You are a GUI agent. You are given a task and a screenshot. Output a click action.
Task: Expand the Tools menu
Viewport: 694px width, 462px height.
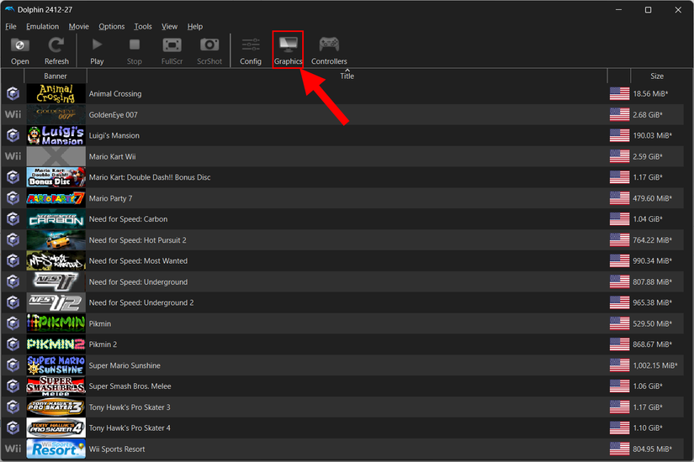[143, 27]
